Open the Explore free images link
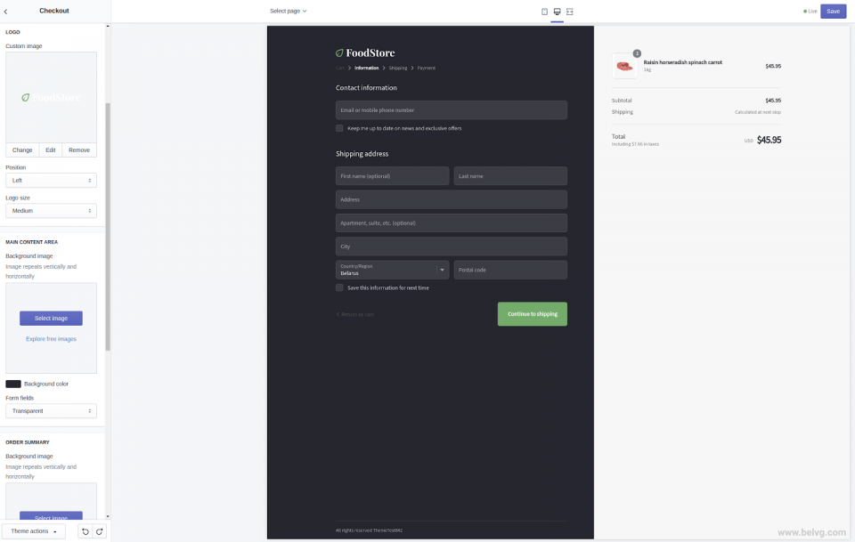Viewport: 855px width, 542px height. tap(52, 339)
